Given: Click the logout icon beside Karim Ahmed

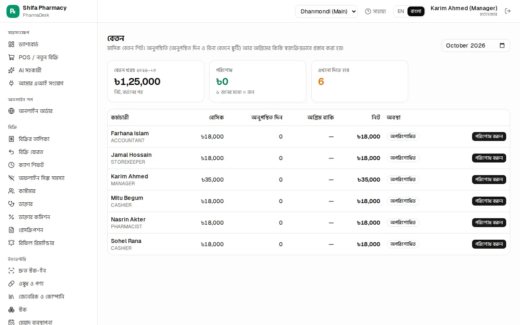Looking at the screenshot, I should point(508,11).
